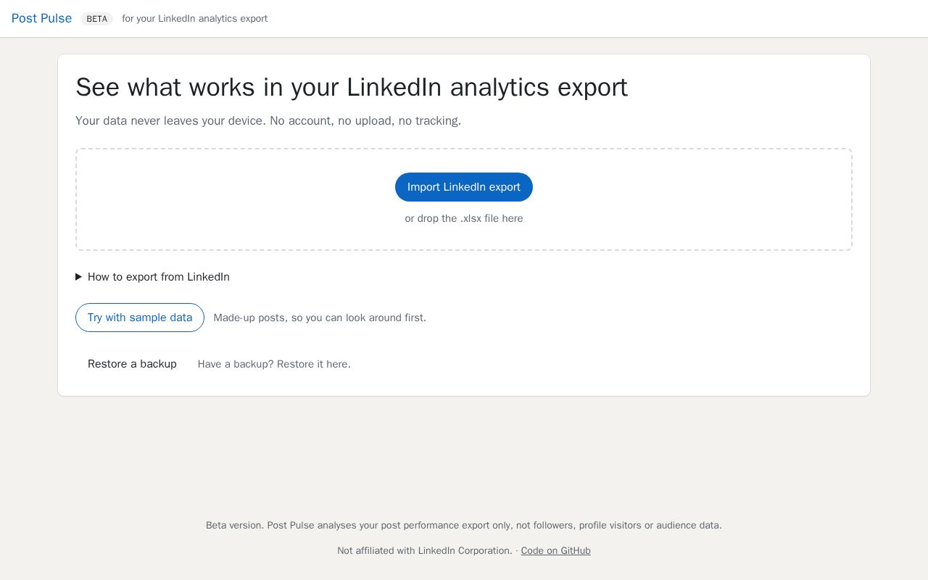Click 'Have a backup? Restore it here.' text
The height and width of the screenshot is (580, 928).
(x=274, y=364)
